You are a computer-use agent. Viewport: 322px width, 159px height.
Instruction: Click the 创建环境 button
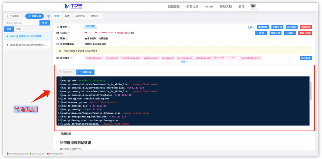pos(35,16)
